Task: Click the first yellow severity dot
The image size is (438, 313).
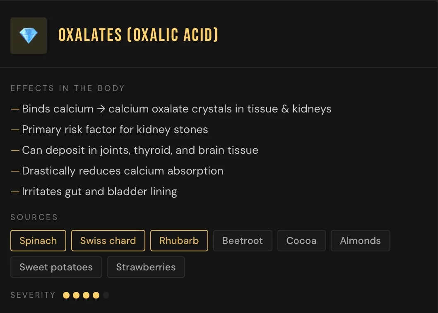Action: click(66, 295)
